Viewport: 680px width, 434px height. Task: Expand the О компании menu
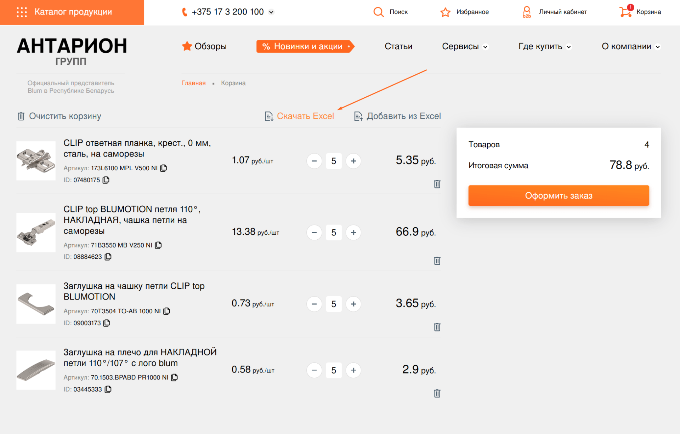pyautogui.click(x=658, y=47)
